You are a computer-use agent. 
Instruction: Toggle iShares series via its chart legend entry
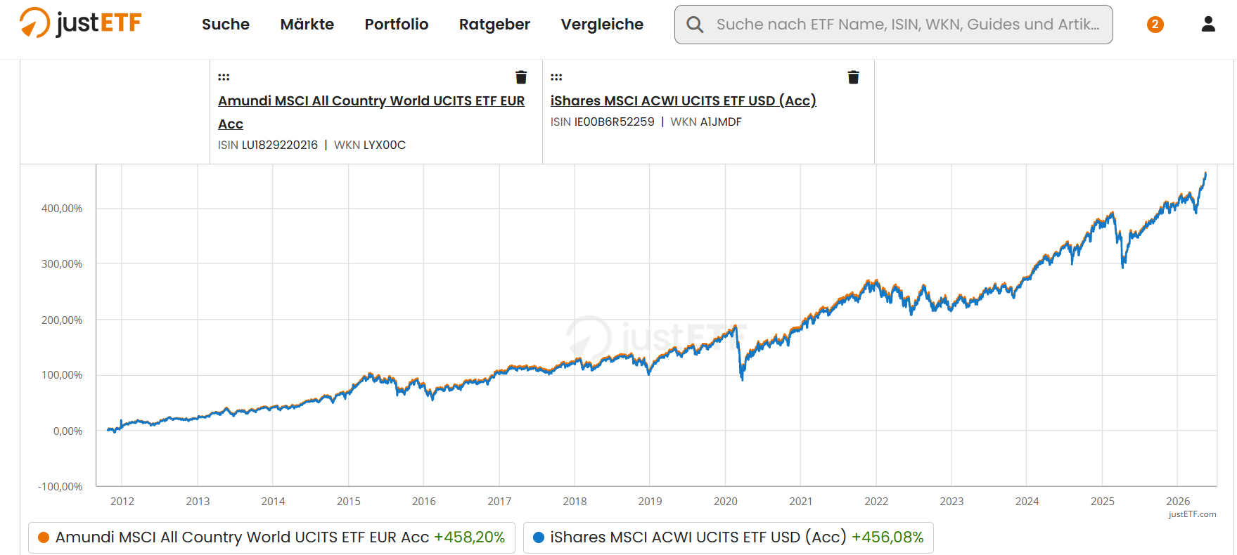tap(728, 537)
